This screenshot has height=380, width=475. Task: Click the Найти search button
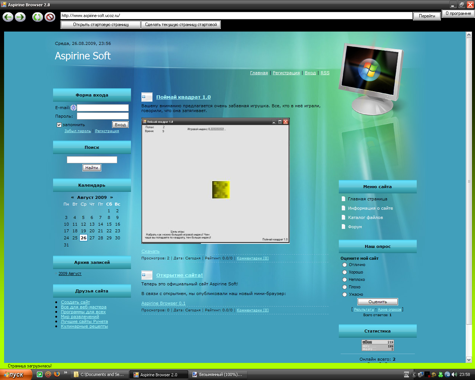pos(92,168)
